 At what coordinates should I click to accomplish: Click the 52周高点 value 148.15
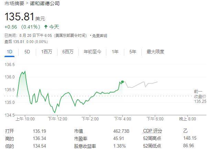[x=190, y=138]
